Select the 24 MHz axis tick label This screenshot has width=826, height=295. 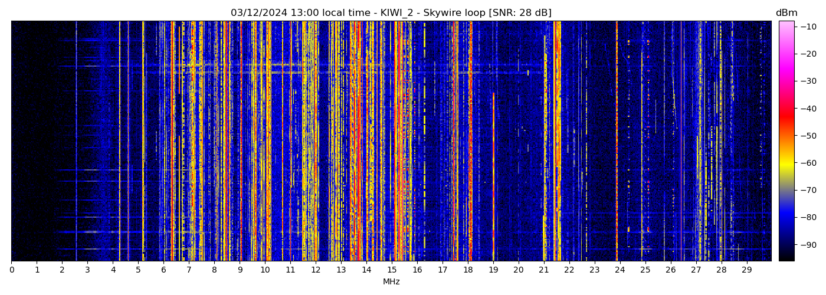(620, 270)
